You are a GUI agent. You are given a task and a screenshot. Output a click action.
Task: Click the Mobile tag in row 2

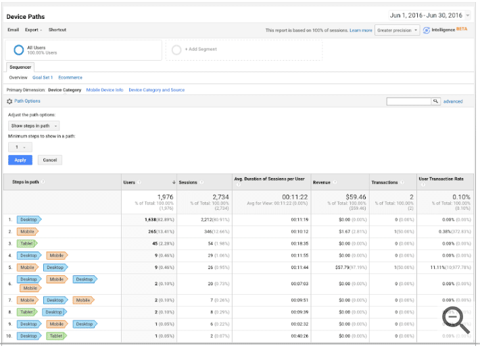(28, 232)
